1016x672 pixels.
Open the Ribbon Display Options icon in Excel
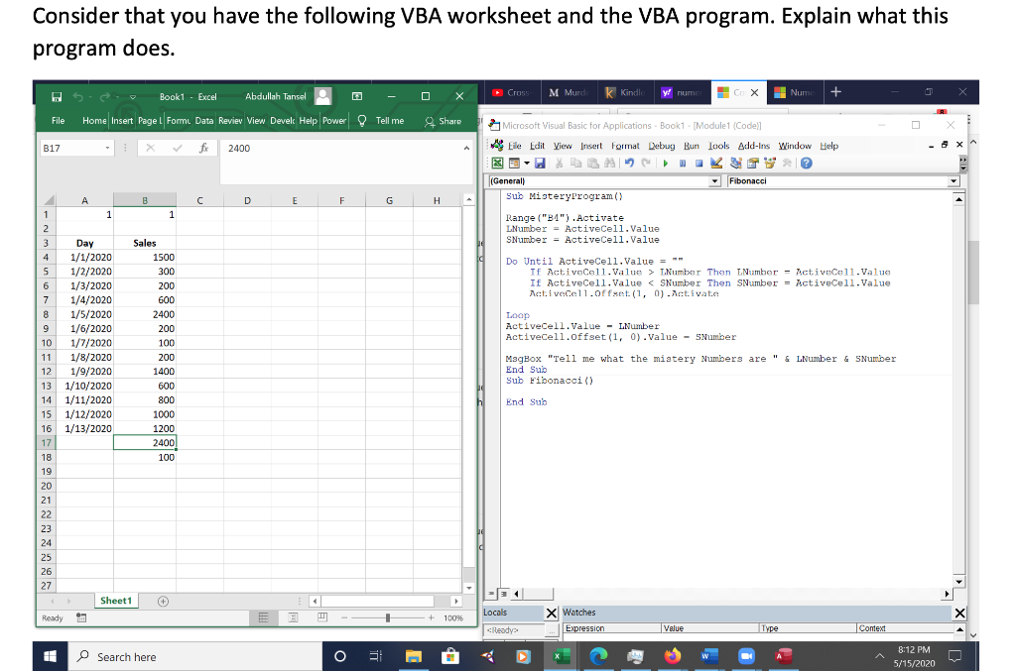tap(357, 96)
